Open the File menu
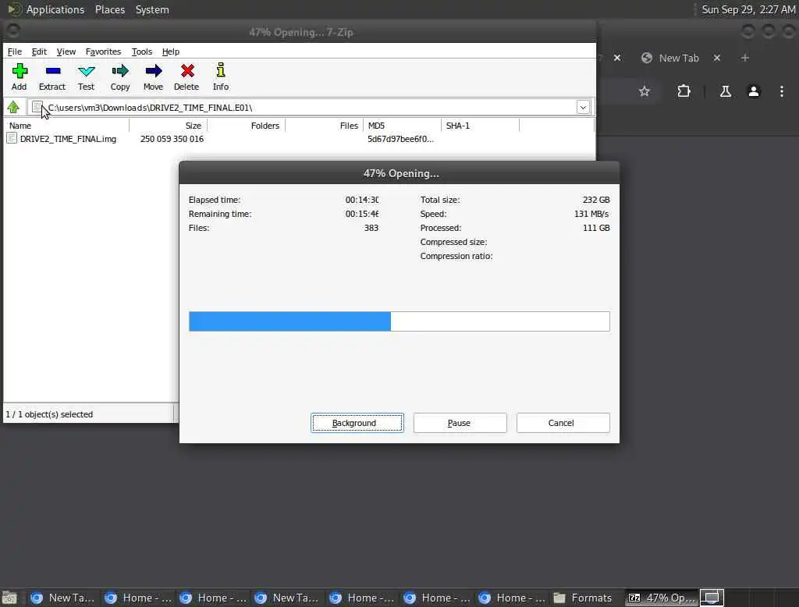The width and height of the screenshot is (799, 607). pos(14,51)
